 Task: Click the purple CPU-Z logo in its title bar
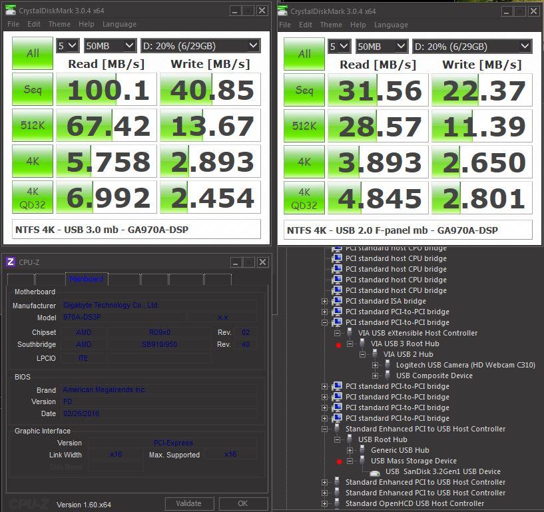click(x=11, y=262)
